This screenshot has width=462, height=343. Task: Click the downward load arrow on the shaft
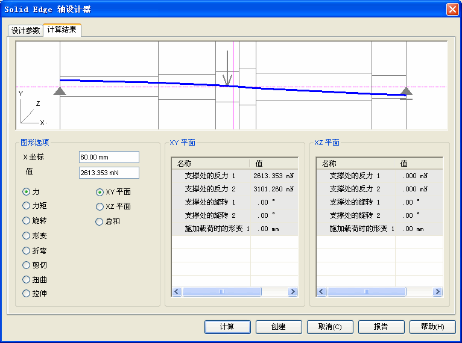click(x=227, y=70)
